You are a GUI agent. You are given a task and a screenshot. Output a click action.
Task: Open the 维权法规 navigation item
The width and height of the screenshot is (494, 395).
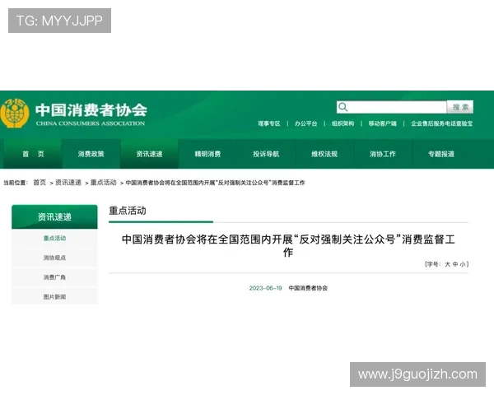pyautogui.click(x=324, y=154)
